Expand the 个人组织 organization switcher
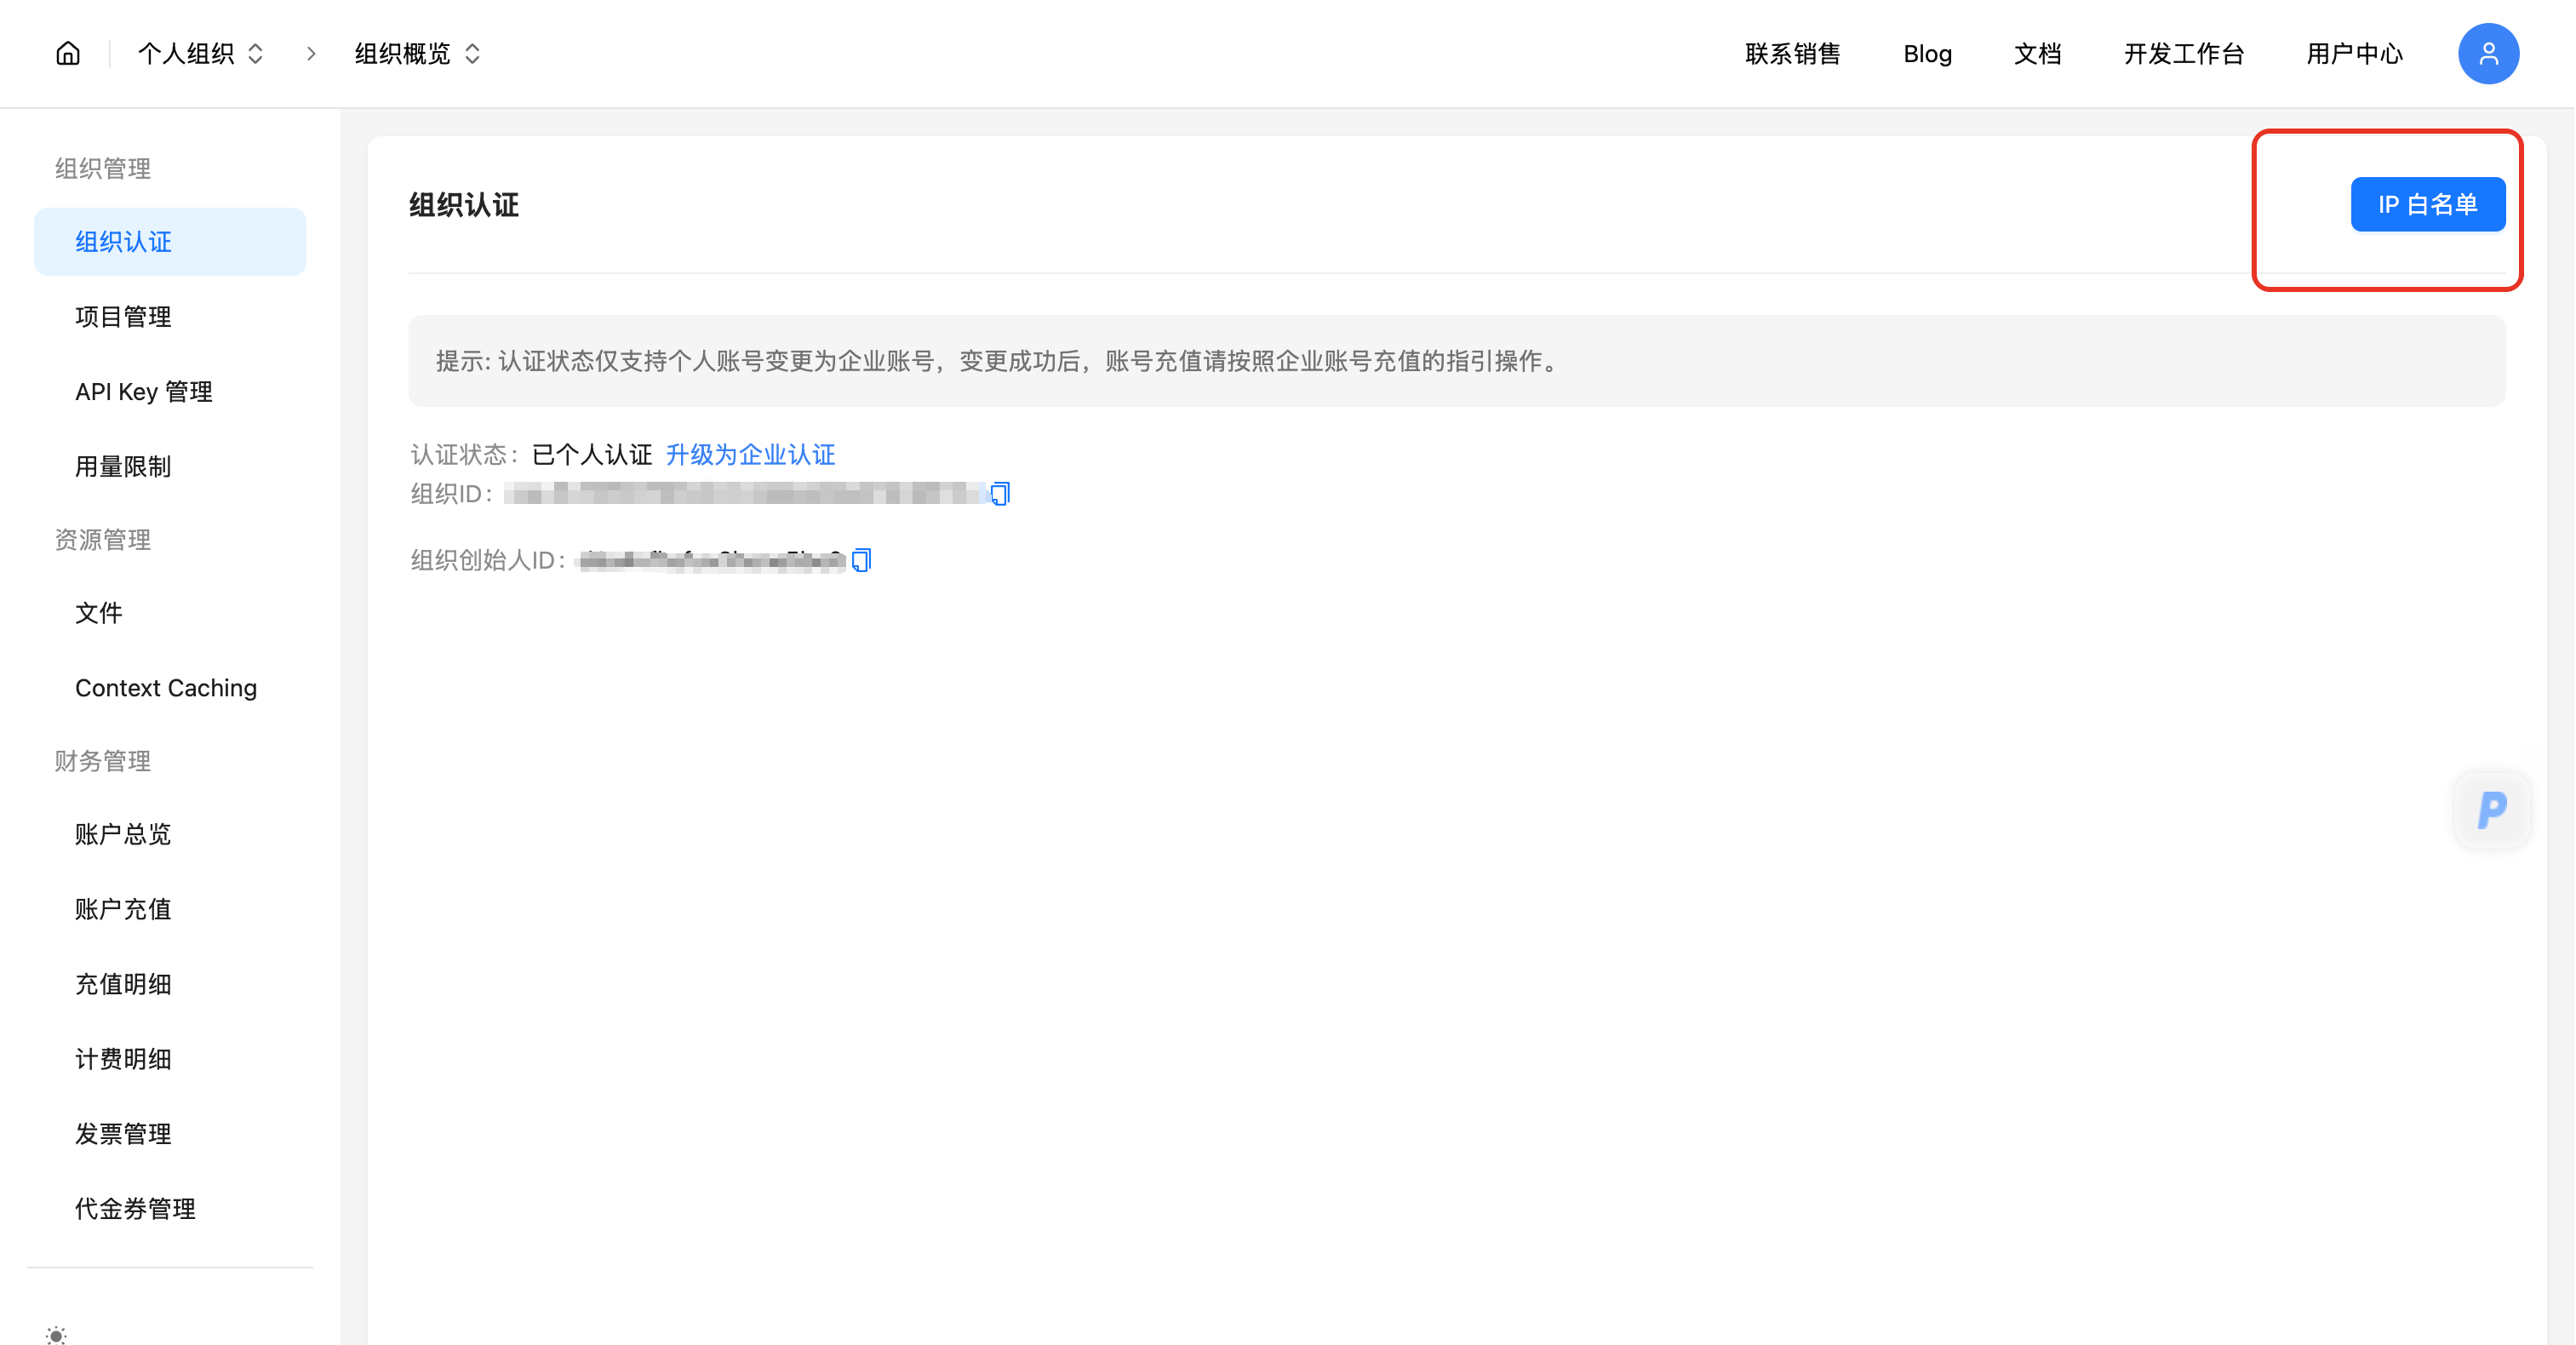The image size is (2576, 1345). coord(201,53)
